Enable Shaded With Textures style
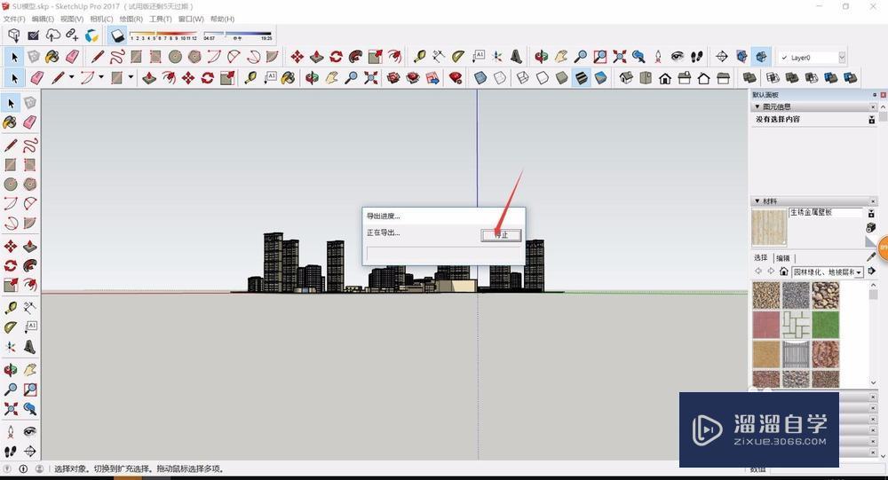 coord(582,77)
